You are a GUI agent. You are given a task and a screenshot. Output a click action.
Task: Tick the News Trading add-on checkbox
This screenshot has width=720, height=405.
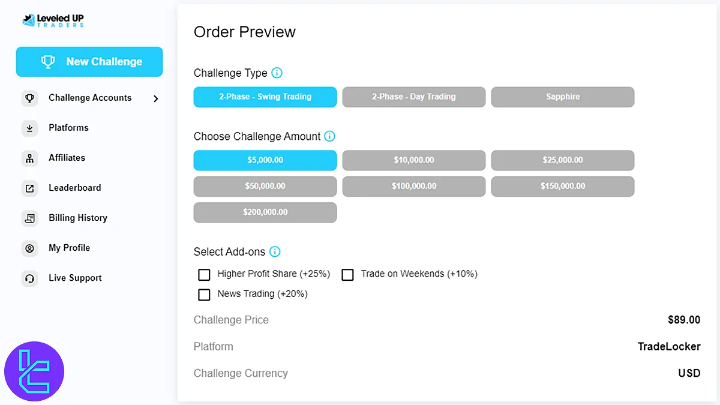point(204,295)
